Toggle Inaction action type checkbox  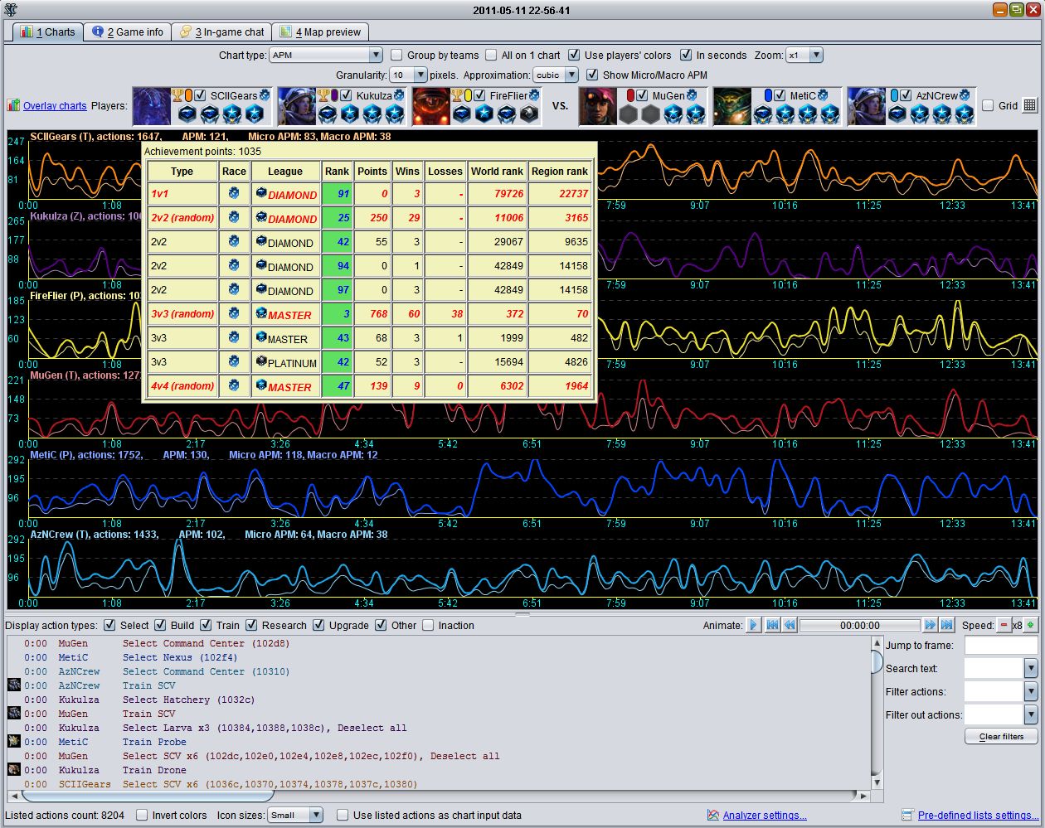pyautogui.click(x=428, y=625)
